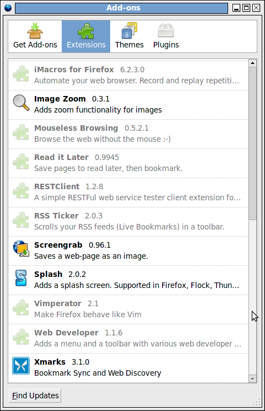This screenshot has height=411, width=265.
Task: Click the iMacros puzzle piece icon
Action: coord(21,73)
